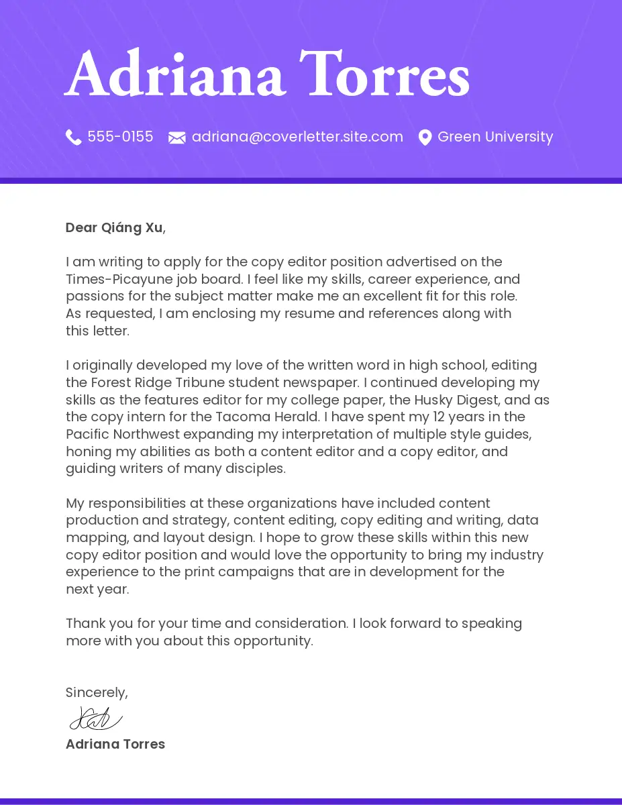Click the Dear Qiáng Xu salutation
The width and height of the screenshot is (622, 805).
pyautogui.click(x=115, y=228)
